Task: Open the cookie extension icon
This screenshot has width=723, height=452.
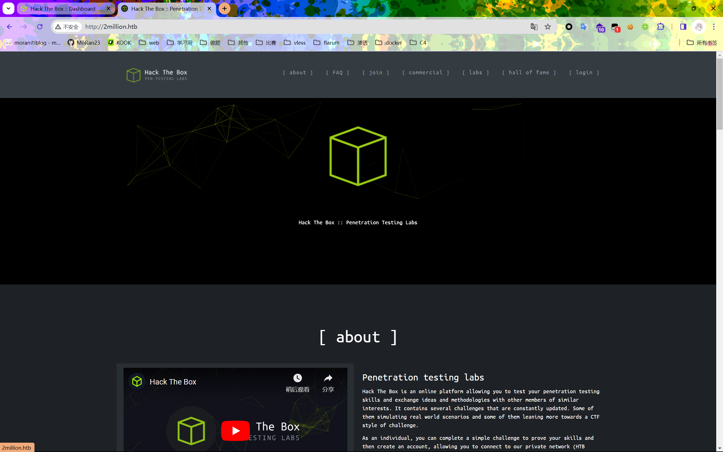Action: pyautogui.click(x=630, y=27)
